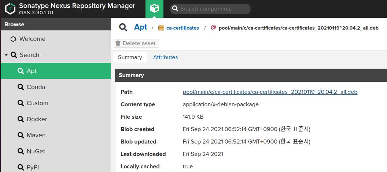Image resolution: width=387 pixels, height=172 pixels.
Task: Click the Sonatype Nexus Repository Manager title
Action: pyautogui.click(x=77, y=6)
